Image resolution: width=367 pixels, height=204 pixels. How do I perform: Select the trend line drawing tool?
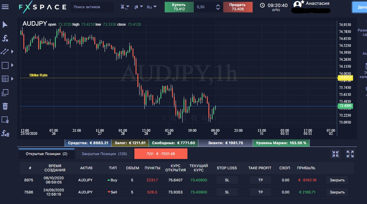pyautogui.click(x=5, y=52)
